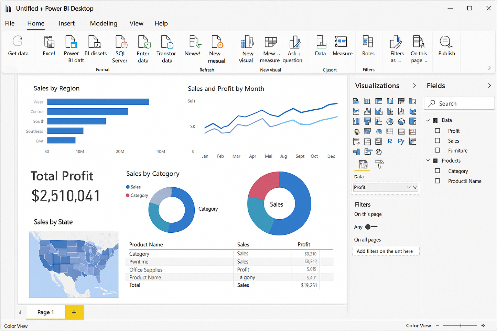Select the R script visual icon
Screen dimensions: 497x331
pos(390,141)
